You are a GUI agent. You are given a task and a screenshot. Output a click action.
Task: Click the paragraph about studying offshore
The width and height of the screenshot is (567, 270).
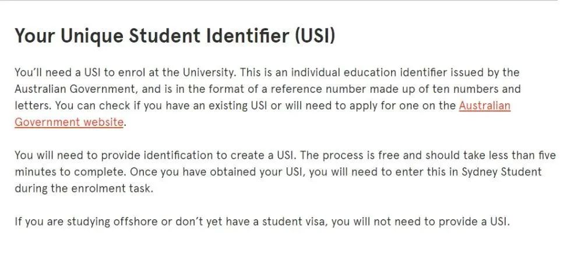coord(262,221)
